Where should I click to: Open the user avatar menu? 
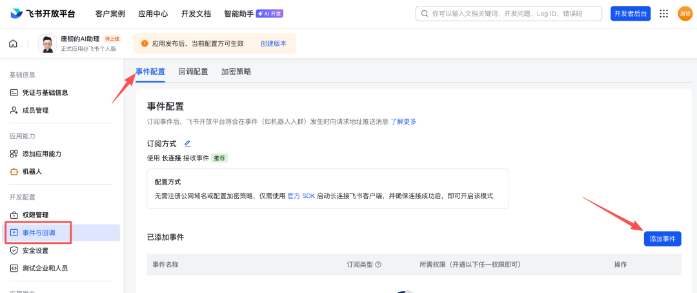click(685, 14)
